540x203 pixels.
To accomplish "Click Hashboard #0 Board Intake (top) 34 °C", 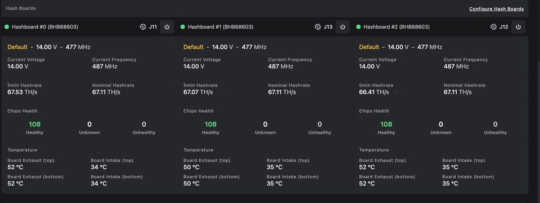I will (x=99, y=167).
